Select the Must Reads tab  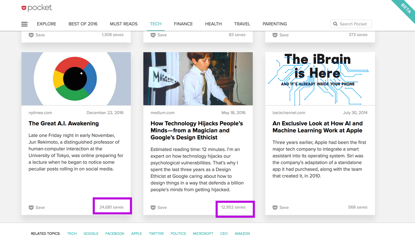pyautogui.click(x=124, y=24)
